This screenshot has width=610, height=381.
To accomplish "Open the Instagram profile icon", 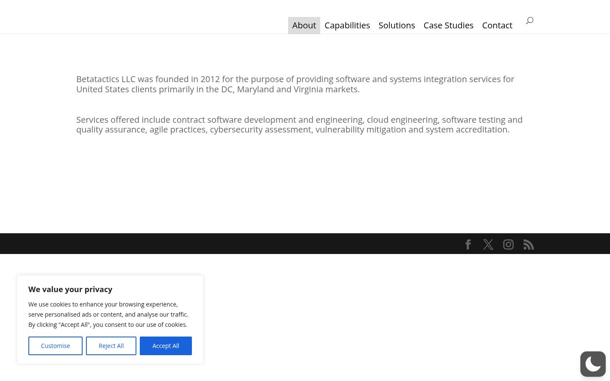I will coord(508,245).
